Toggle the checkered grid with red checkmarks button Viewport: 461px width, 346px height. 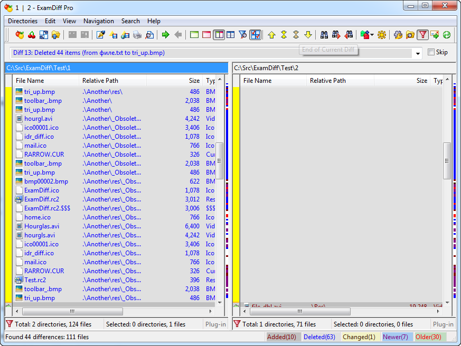click(255, 35)
